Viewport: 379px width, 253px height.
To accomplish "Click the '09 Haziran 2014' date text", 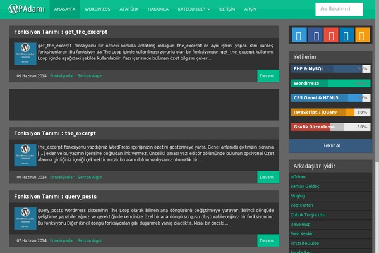I will point(32,76).
